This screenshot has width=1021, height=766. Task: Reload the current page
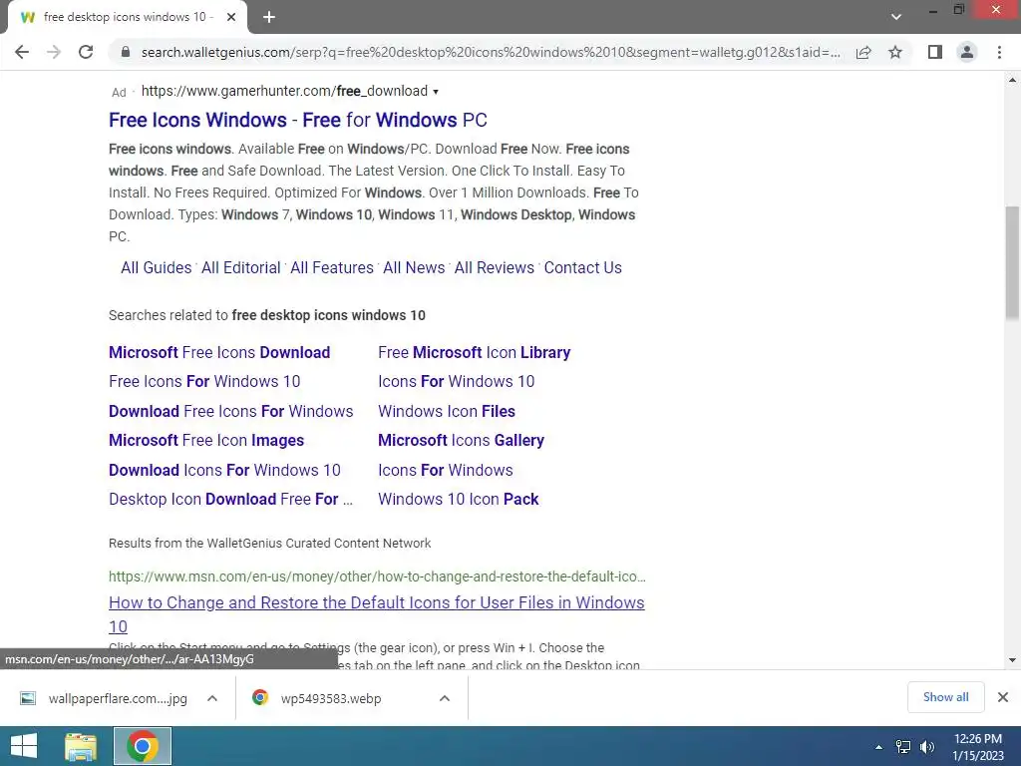[86, 52]
